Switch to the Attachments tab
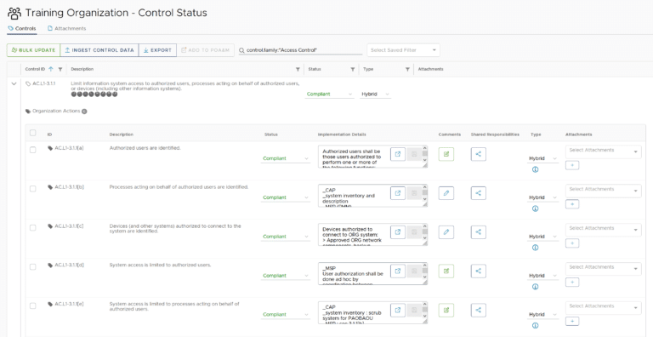Image resolution: width=653 pixels, height=337 pixels. pos(66,28)
